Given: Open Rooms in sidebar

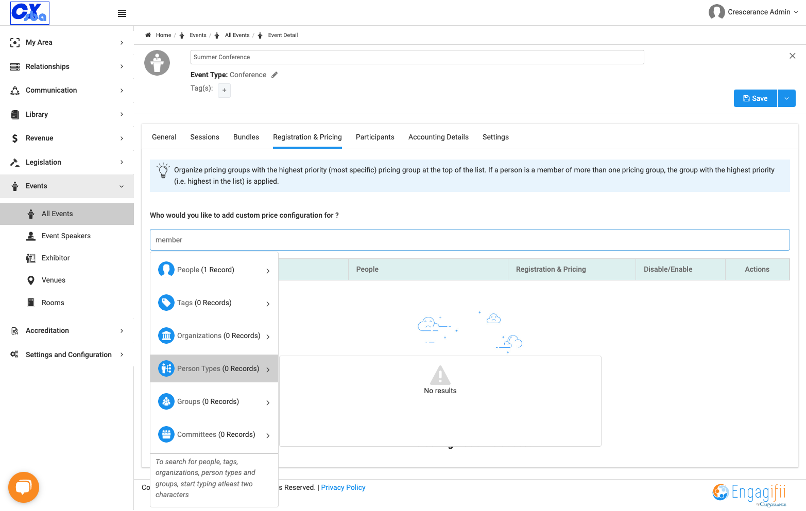Looking at the screenshot, I should pyautogui.click(x=53, y=303).
